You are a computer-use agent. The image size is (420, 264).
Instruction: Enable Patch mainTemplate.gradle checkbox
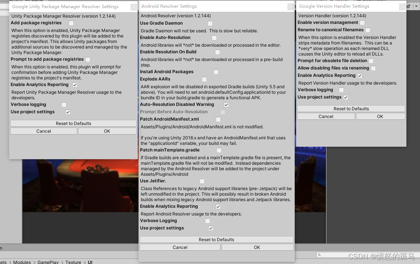[219, 151]
